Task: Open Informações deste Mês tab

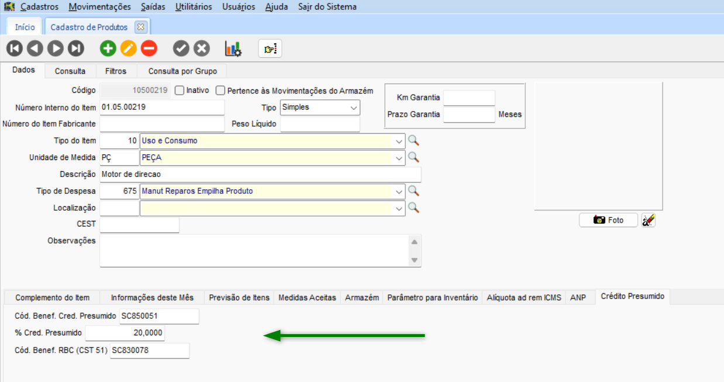Action: (152, 297)
